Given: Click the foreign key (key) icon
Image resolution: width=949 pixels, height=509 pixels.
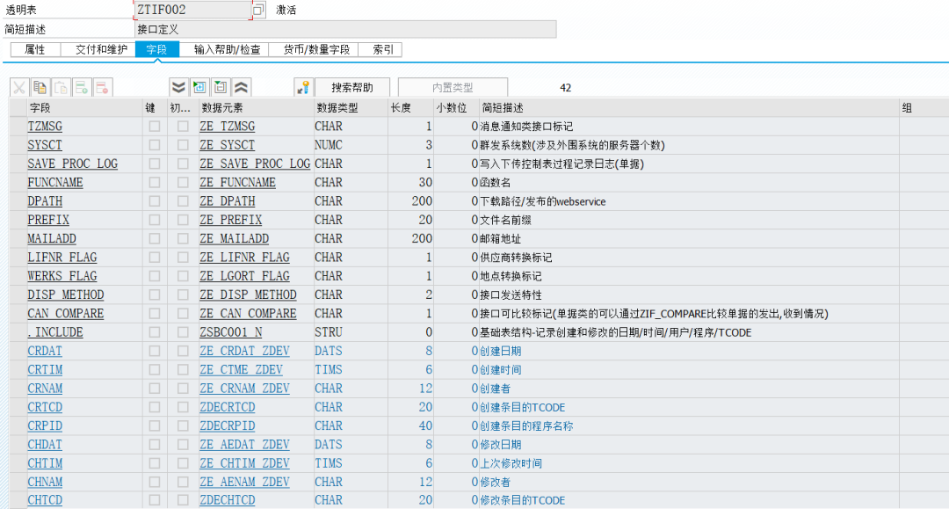Looking at the screenshot, I should click(x=303, y=88).
